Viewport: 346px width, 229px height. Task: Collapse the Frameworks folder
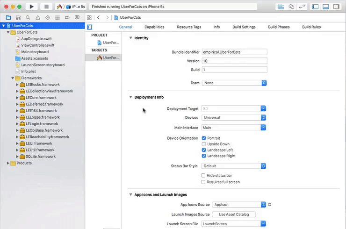coord(13,78)
